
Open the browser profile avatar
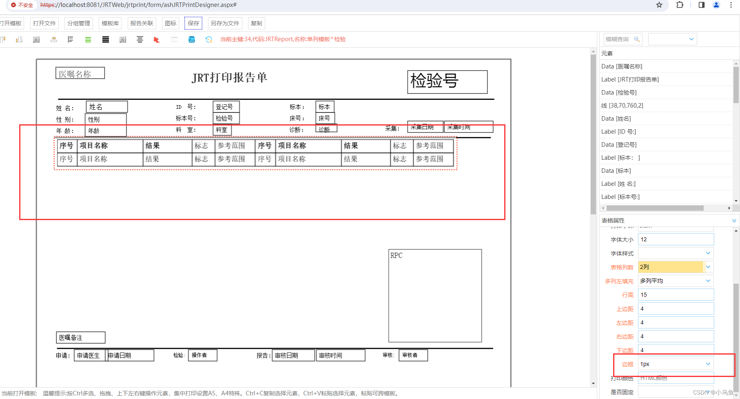coord(716,5)
